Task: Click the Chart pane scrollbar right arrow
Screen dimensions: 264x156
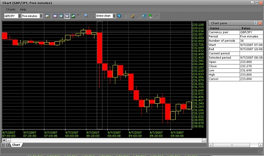Action: click(x=261, y=145)
